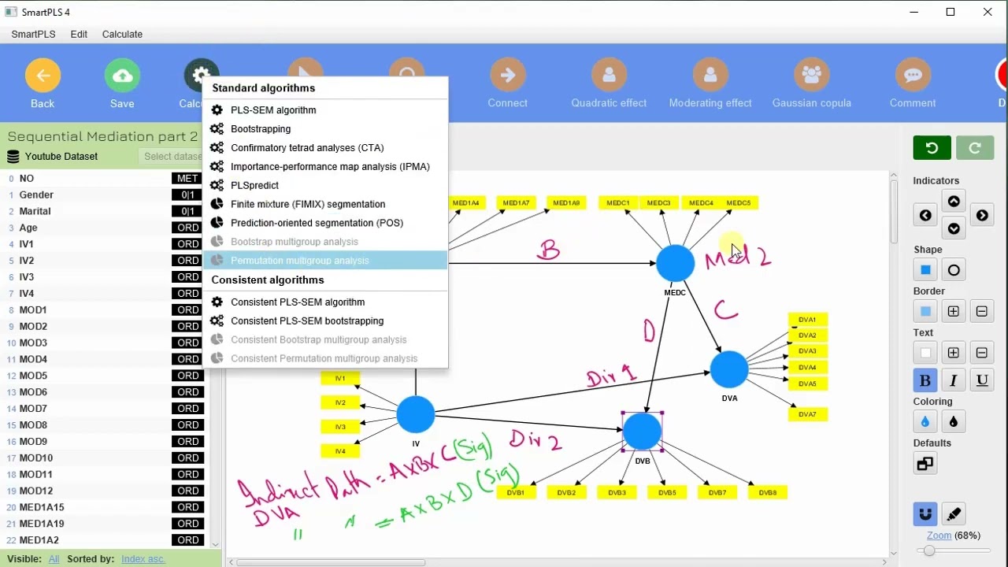Choose PLSpredict
Viewport: 1008px width, 567px height.
[325, 186]
